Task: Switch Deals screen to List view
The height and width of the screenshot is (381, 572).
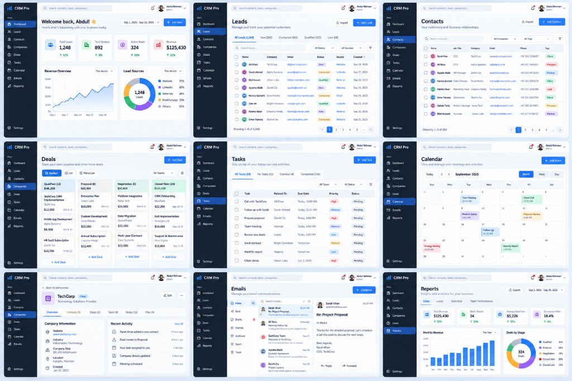Action: (69, 173)
